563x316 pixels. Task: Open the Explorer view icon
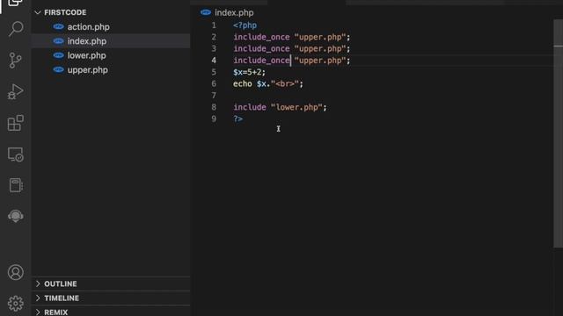click(x=15, y=3)
